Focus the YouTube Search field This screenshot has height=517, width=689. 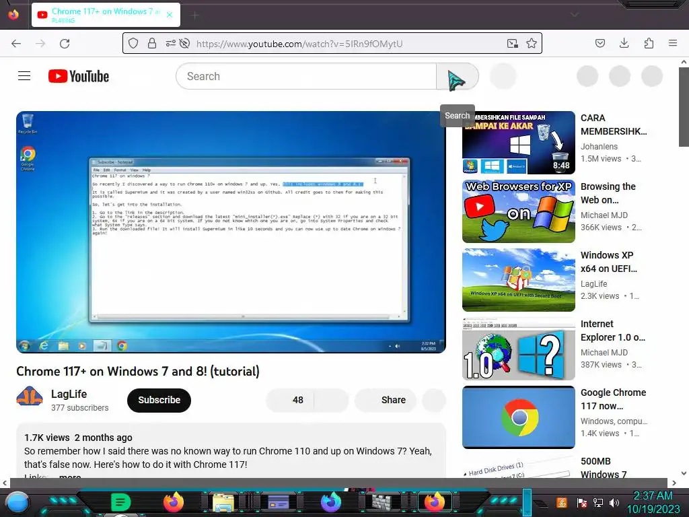pyautogui.click(x=306, y=76)
